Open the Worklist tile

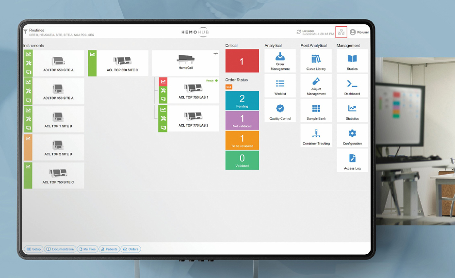click(x=280, y=85)
